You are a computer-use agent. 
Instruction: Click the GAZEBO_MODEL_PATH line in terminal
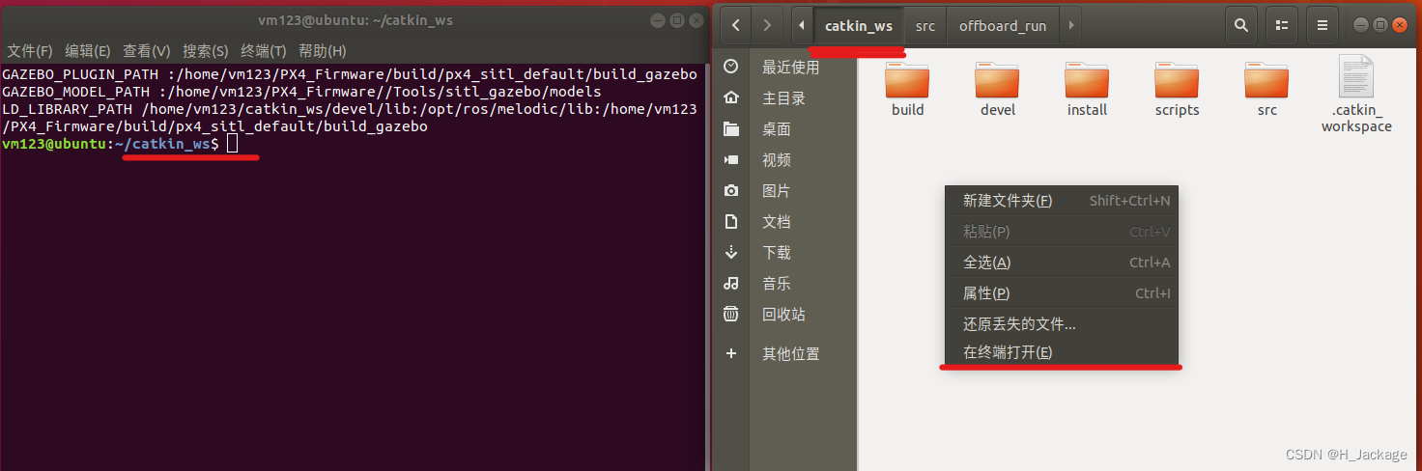point(301,92)
